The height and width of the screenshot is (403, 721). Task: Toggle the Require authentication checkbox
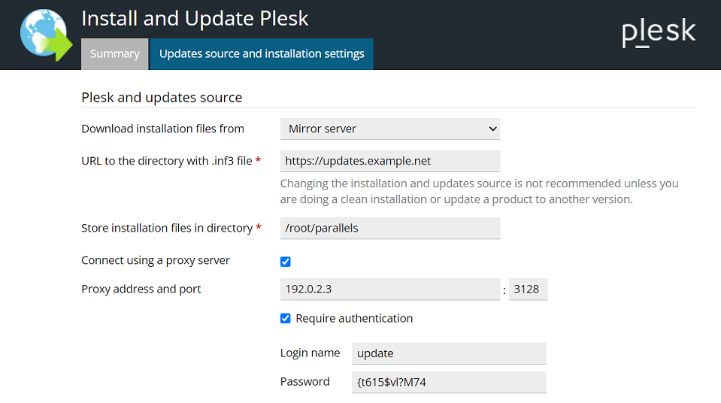tap(285, 318)
